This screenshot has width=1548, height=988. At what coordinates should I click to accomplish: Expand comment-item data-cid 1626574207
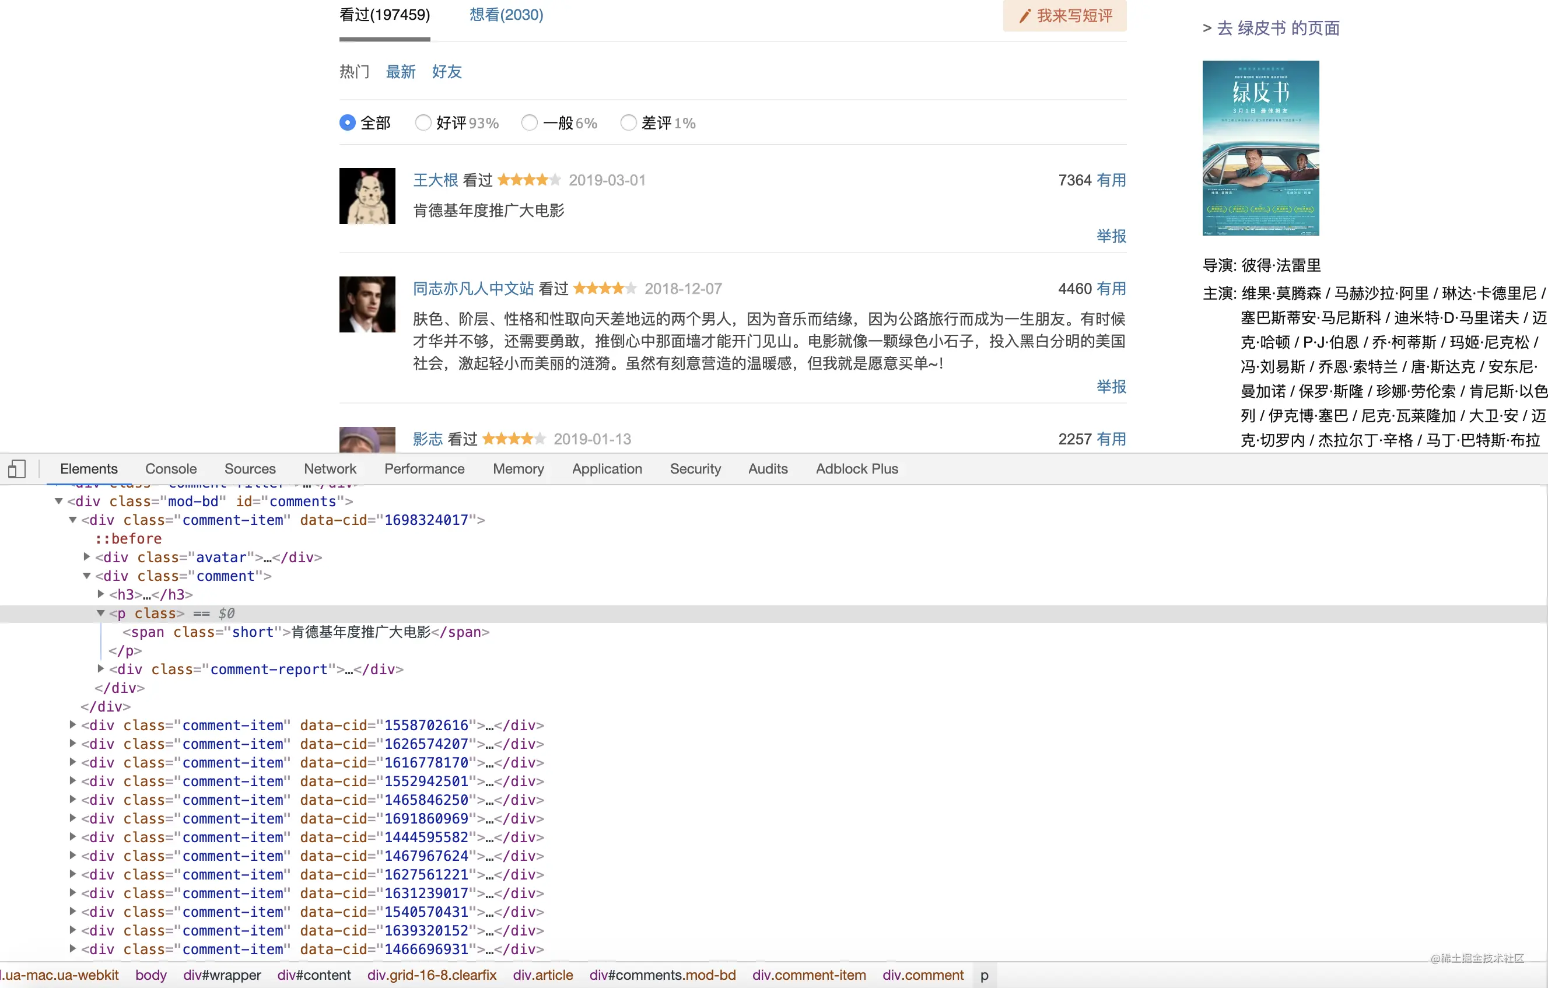pos(73,743)
